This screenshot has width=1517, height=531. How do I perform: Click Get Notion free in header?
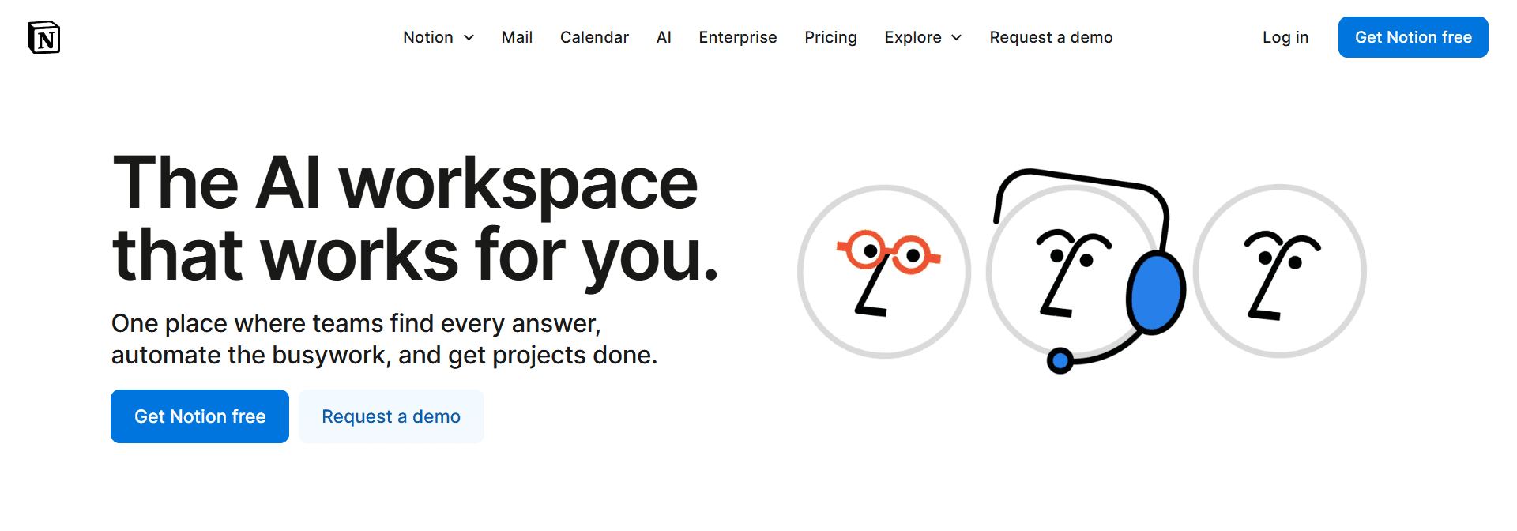pyautogui.click(x=1413, y=37)
